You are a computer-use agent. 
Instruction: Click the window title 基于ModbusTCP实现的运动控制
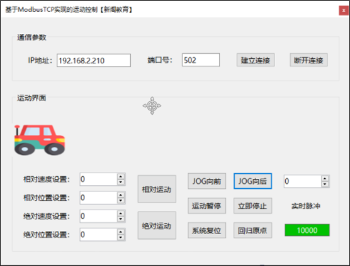(52, 10)
